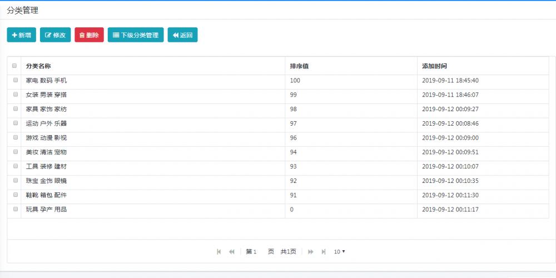Check the box for 运动 户外 乐器
556x278 pixels.
[x=16, y=123]
